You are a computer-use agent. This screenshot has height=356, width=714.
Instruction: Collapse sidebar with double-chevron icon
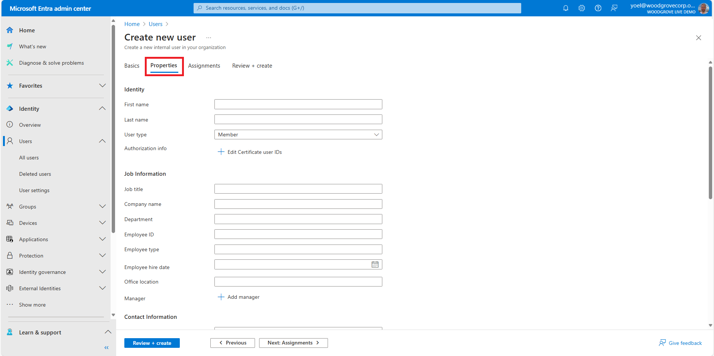(106, 348)
